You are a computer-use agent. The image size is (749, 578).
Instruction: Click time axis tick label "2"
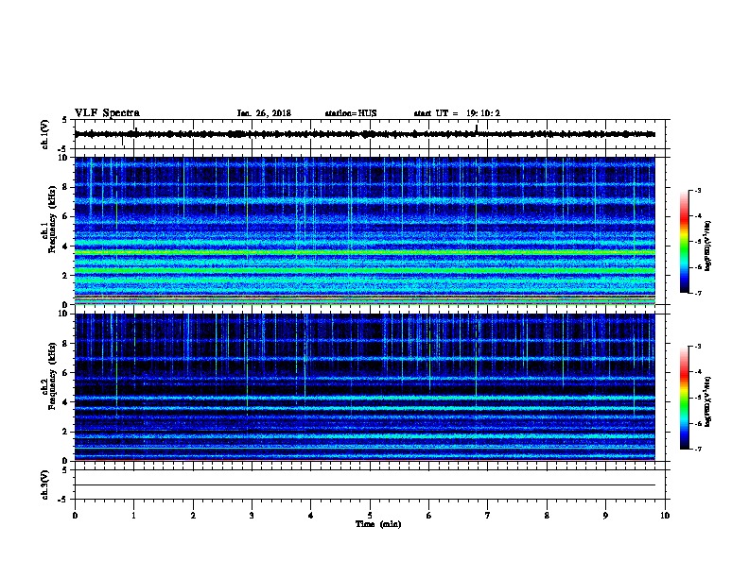(x=193, y=516)
